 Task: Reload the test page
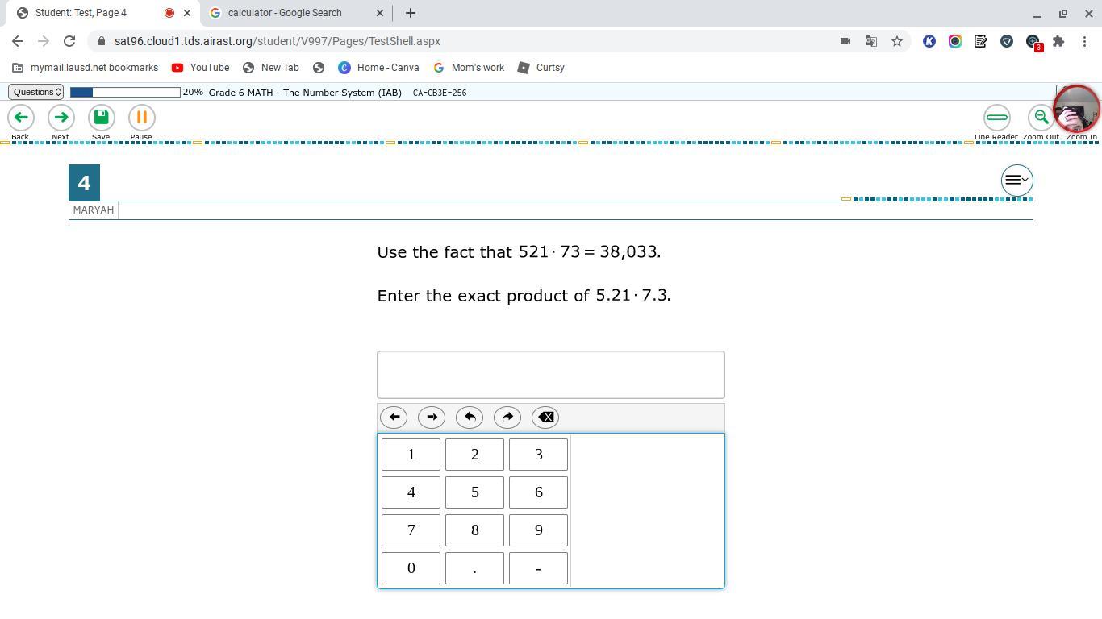click(69, 41)
